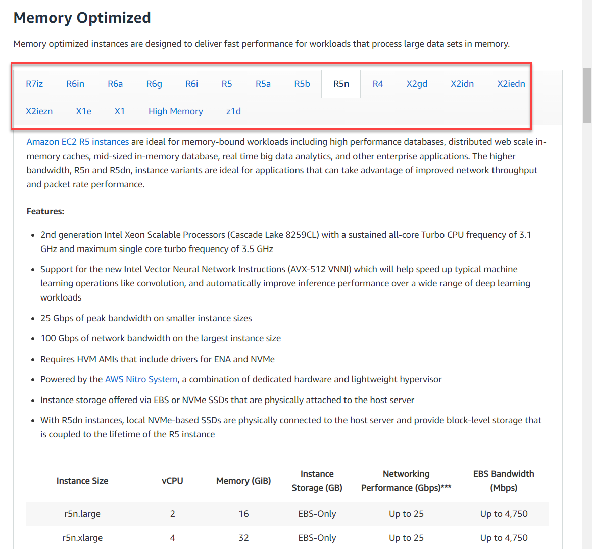Select the R6a tab
Screen dimensions: 592x549
click(x=115, y=84)
